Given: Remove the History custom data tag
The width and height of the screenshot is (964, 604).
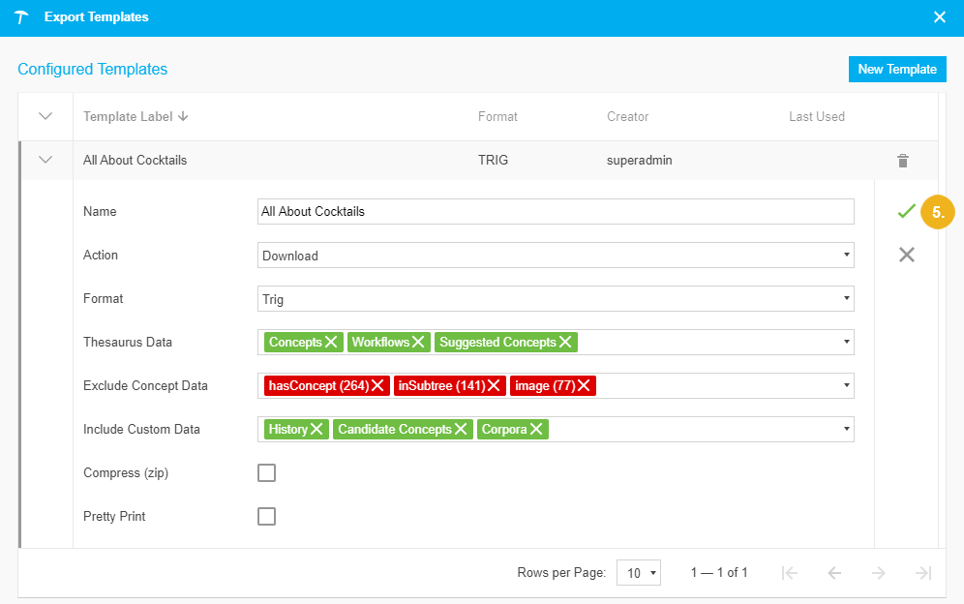Looking at the screenshot, I should (317, 430).
